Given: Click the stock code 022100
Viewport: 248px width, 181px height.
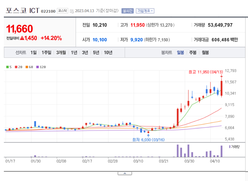Looking at the screenshot, I should 48,11.
